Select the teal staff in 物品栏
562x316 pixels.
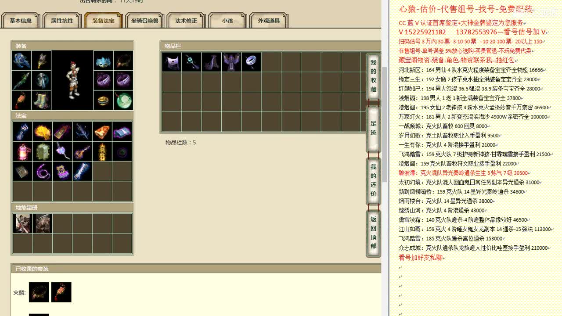click(x=191, y=62)
